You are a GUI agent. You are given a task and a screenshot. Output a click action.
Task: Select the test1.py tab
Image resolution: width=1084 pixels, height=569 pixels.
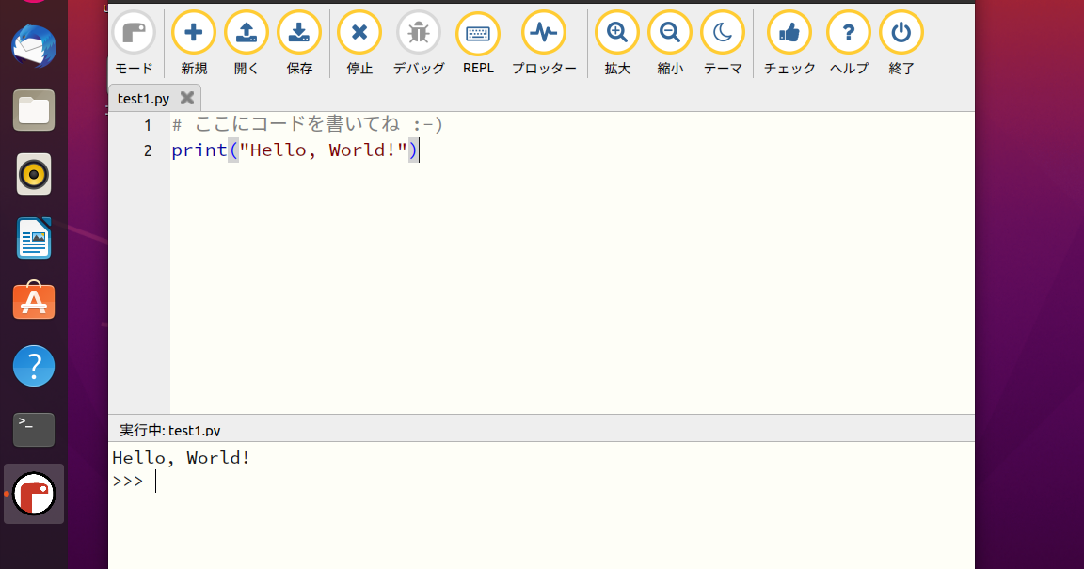tap(146, 97)
